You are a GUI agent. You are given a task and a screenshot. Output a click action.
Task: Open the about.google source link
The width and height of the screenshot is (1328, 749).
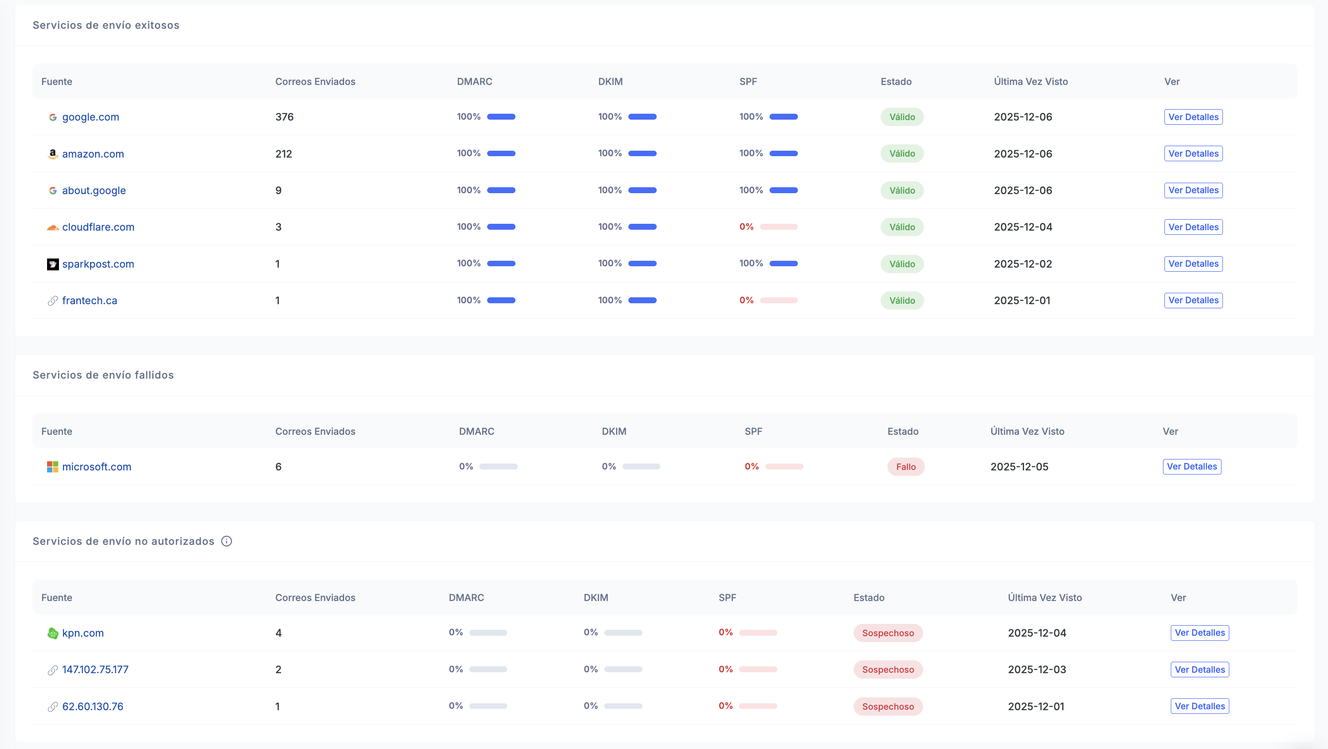tap(94, 190)
